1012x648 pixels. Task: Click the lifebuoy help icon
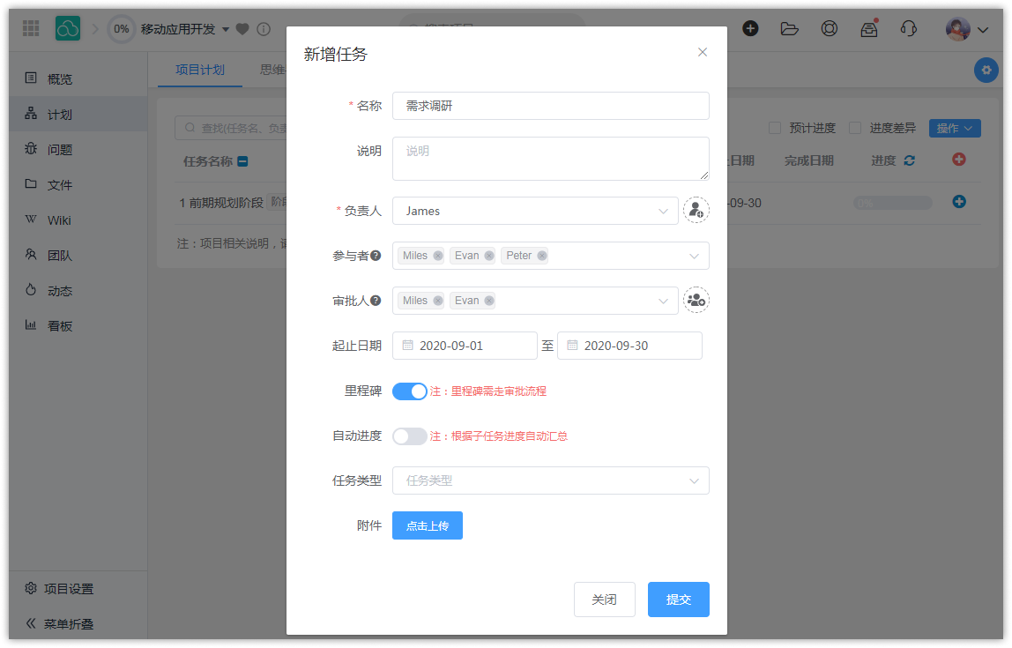pyautogui.click(x=830, y=28)
